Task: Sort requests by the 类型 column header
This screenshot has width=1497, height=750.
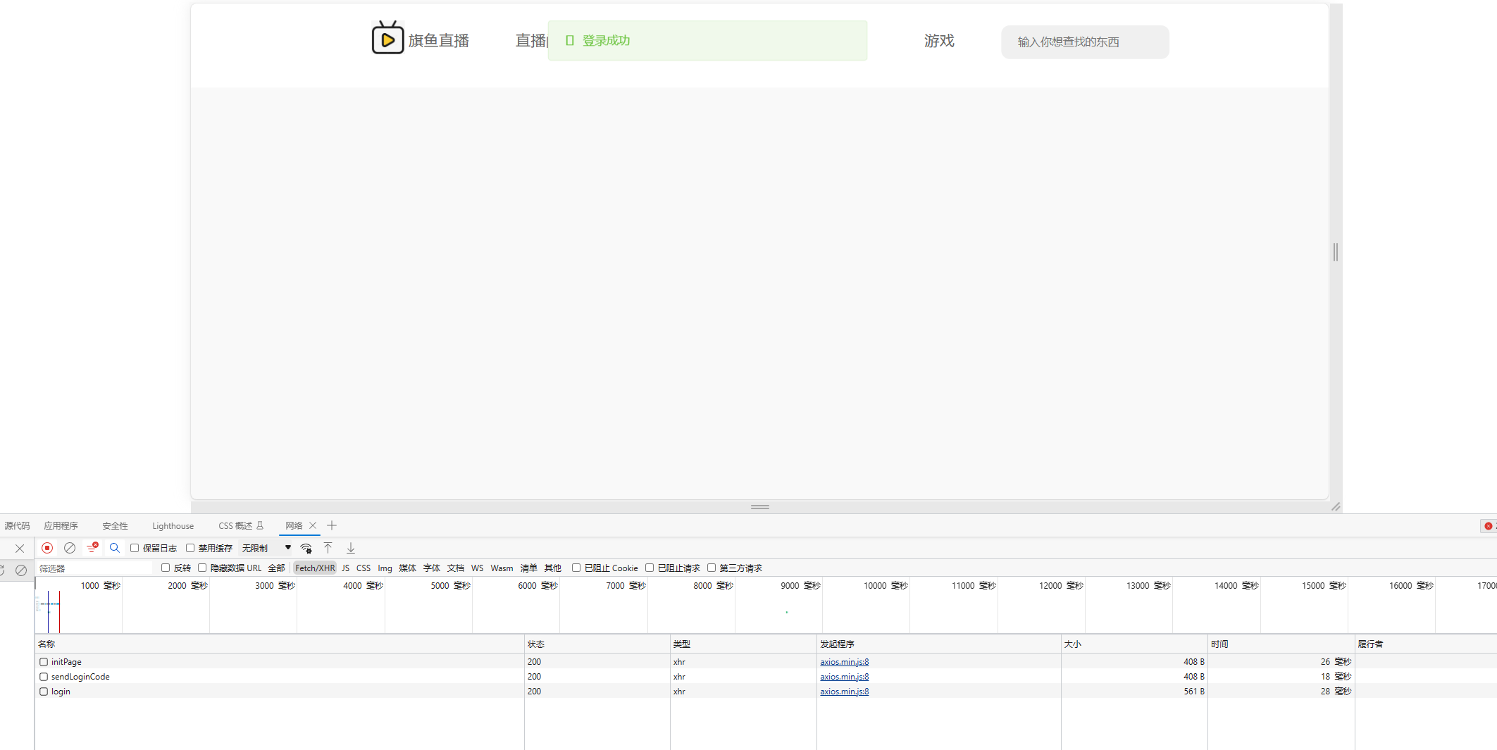Action: (x=743, y=644)
